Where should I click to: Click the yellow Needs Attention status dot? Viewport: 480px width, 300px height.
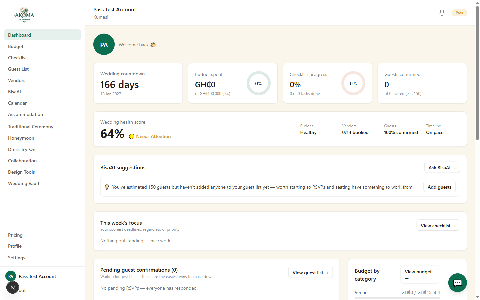coord(132,136)
